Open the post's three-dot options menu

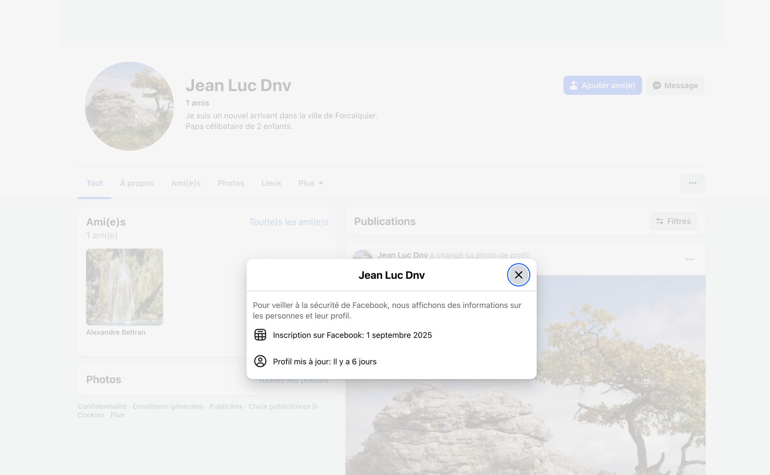[689, 259]
